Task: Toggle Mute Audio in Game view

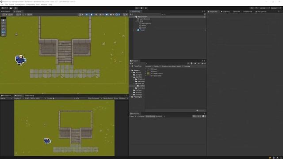Action: coord(108,98)
